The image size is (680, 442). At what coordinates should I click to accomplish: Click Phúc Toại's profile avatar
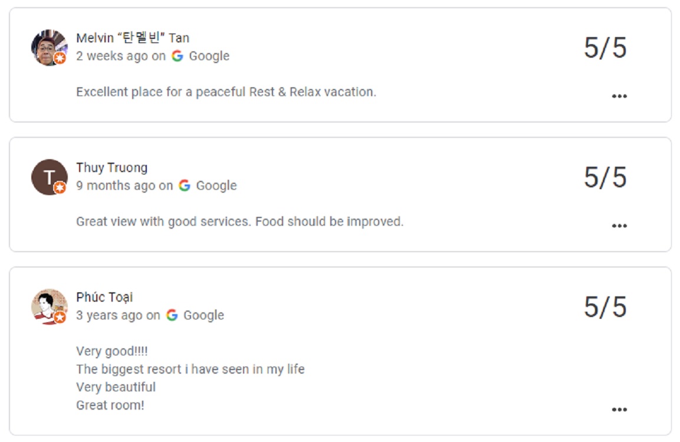point(48,305)
